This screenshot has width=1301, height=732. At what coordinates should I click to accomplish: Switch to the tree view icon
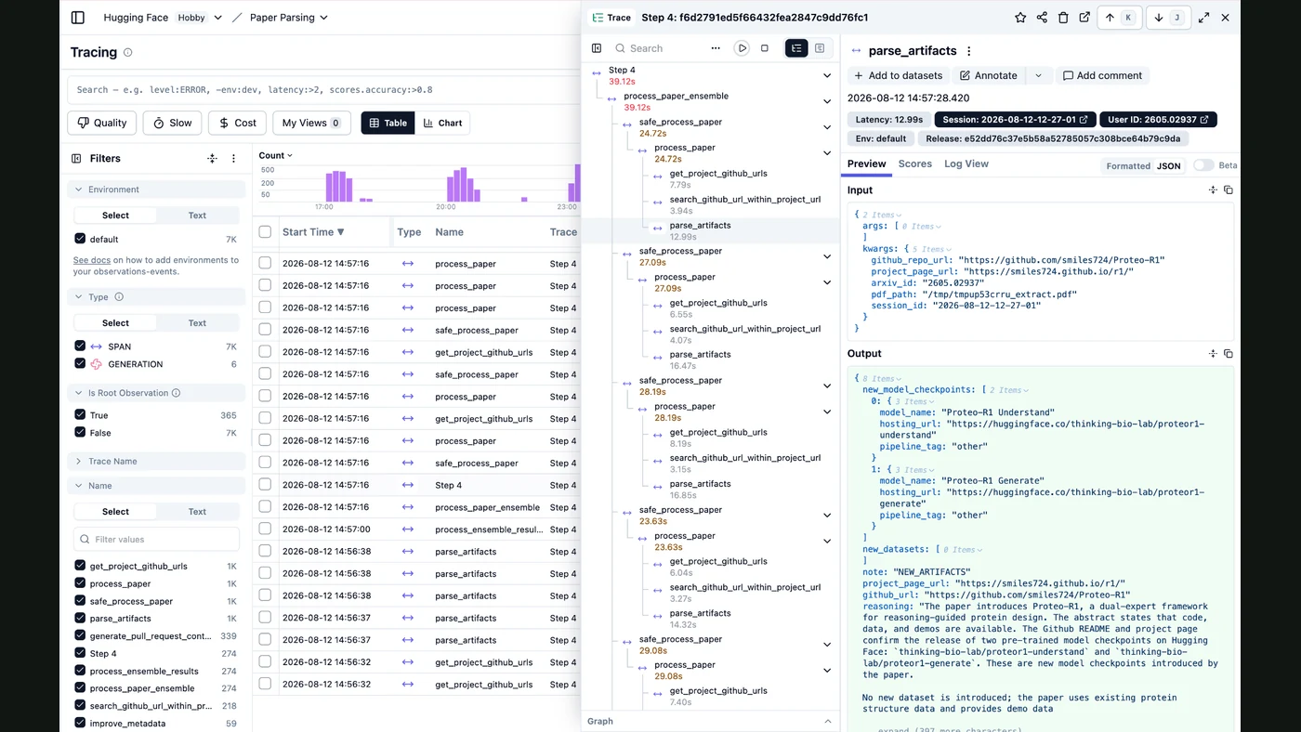[796, 48]
